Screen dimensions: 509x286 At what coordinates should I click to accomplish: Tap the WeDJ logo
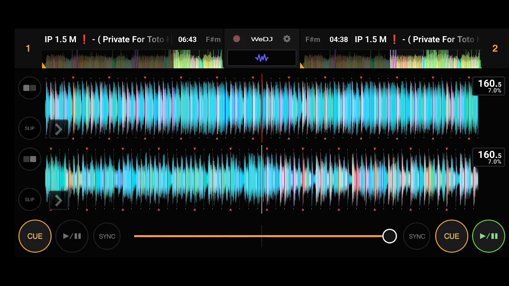pyautogui.click(x=262, y=39)
